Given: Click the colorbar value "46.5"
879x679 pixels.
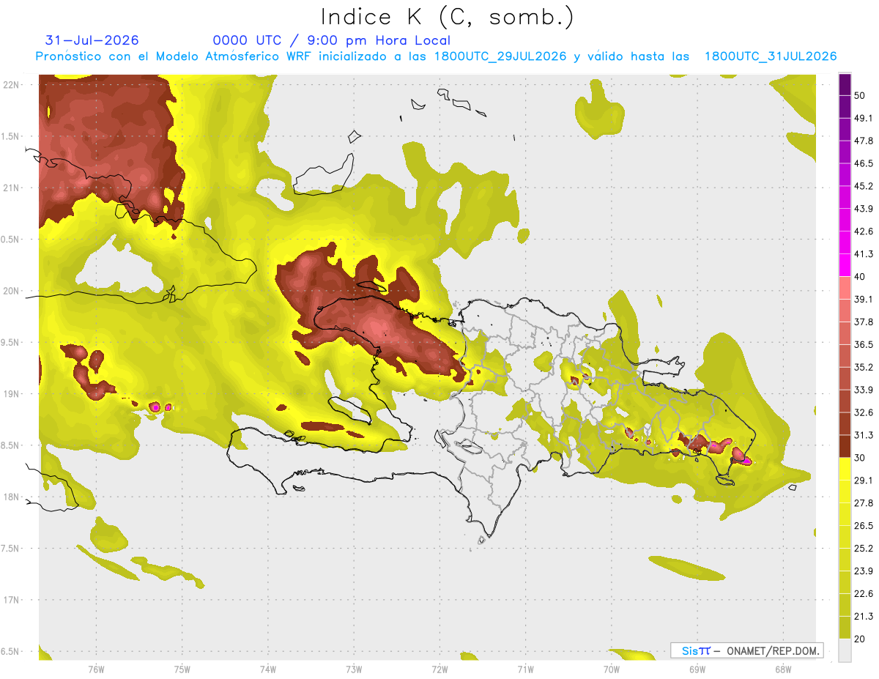Looking at the screenshot, I should click(x=864, y=163).
